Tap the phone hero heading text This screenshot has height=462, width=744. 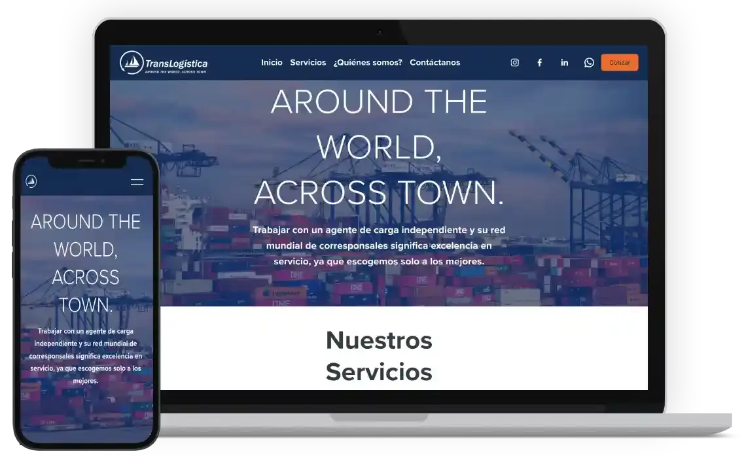86,263
